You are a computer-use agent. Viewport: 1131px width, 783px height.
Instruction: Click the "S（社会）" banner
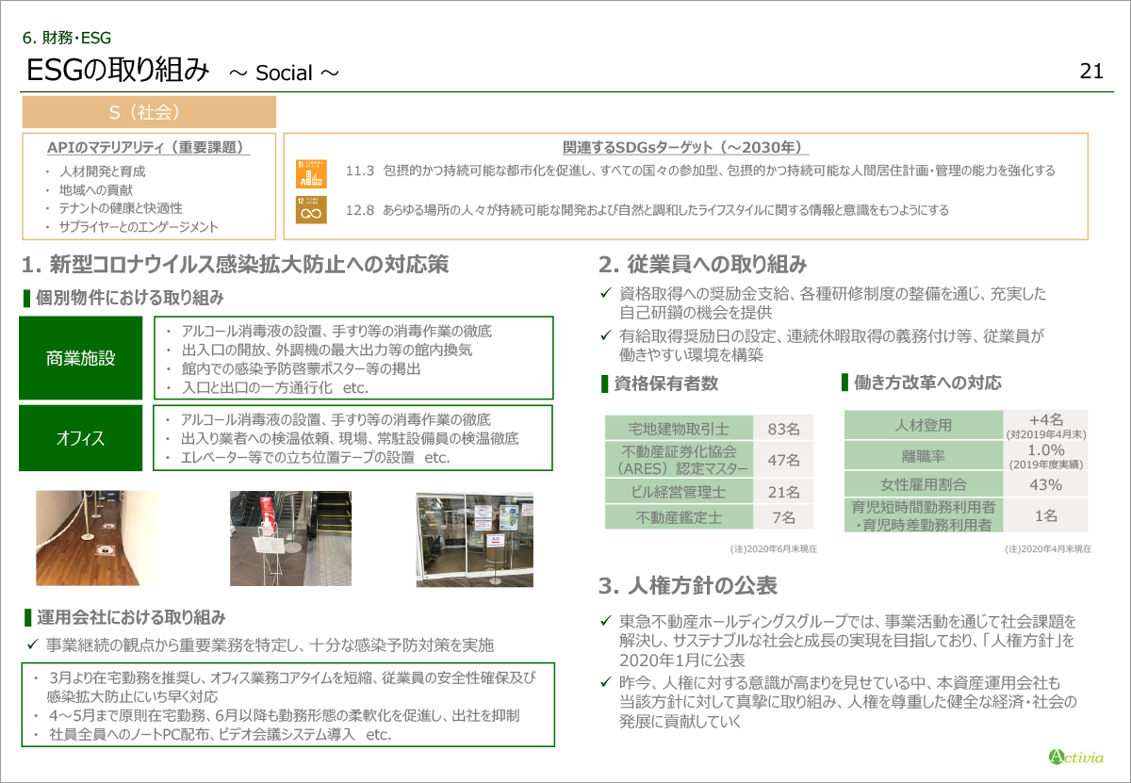coord(149,112)
